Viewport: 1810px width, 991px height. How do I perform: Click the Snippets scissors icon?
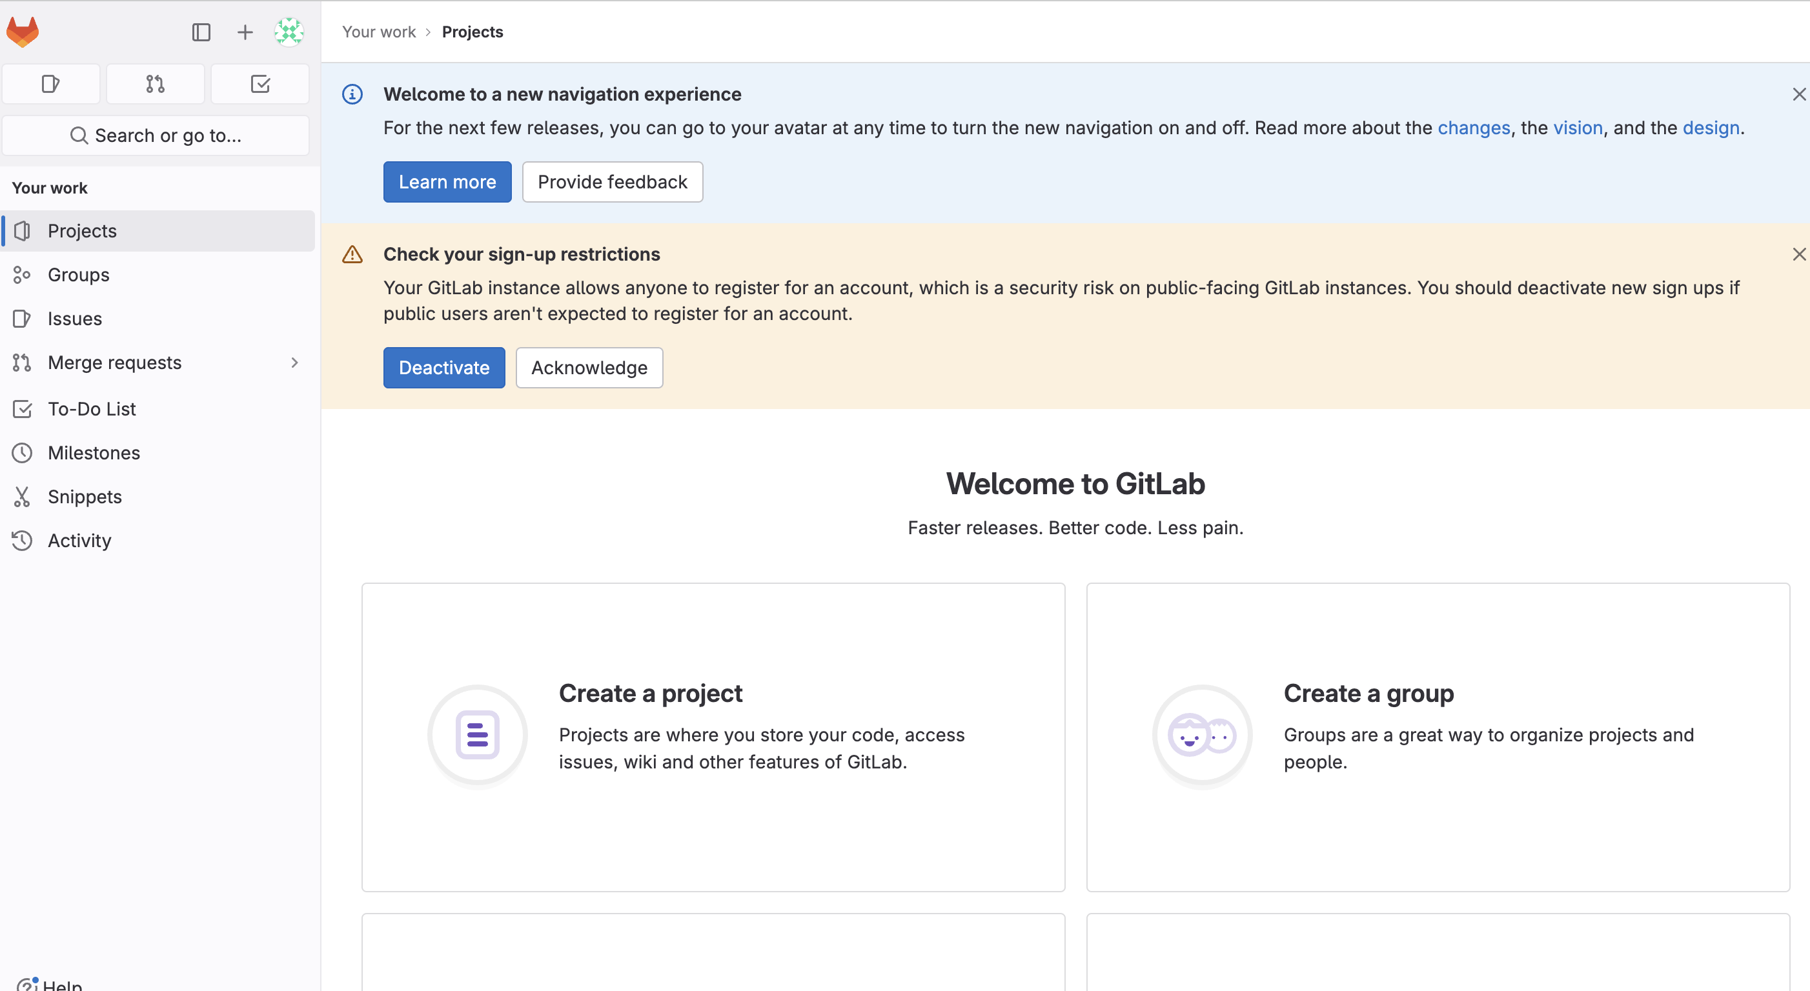22,497
